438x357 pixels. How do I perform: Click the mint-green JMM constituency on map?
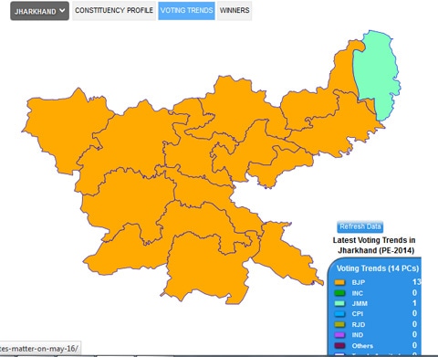[x=377, y=73]
